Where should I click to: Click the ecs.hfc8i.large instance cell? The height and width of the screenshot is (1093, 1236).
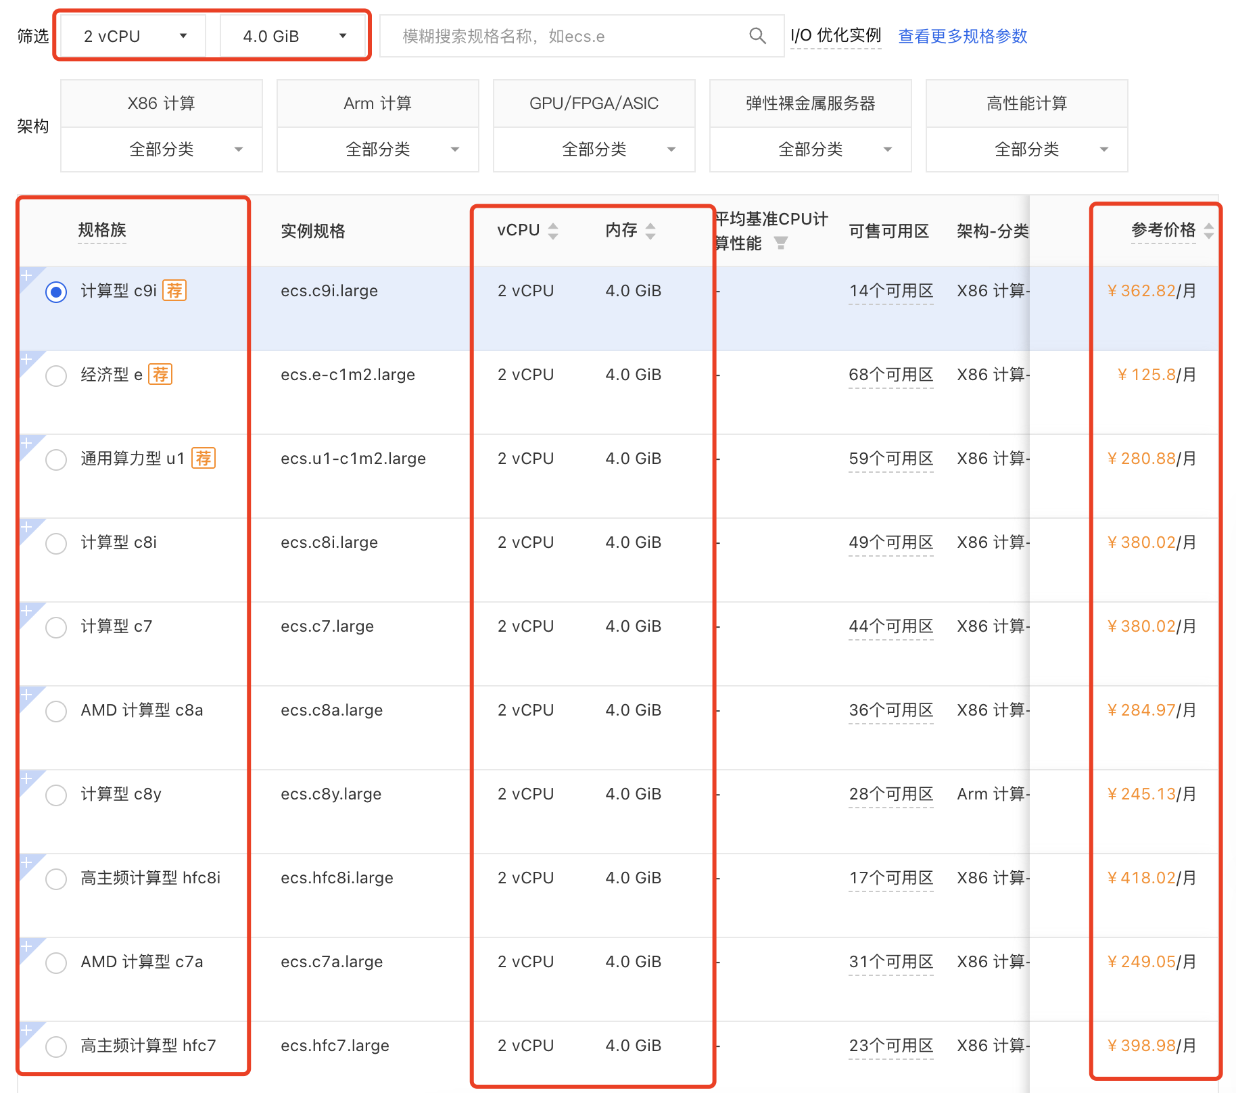tap(337, 878)
